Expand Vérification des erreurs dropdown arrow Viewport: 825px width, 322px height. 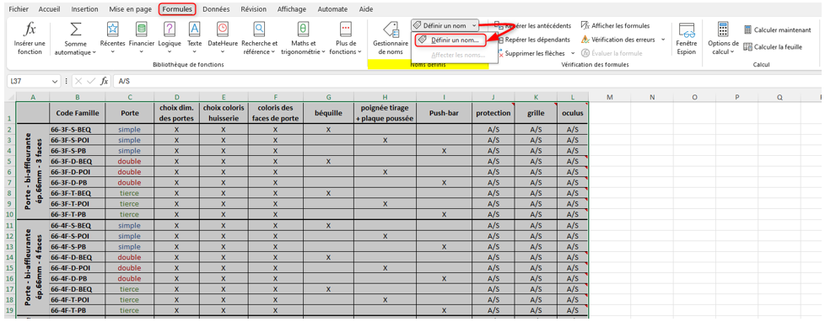coord(663,40)
